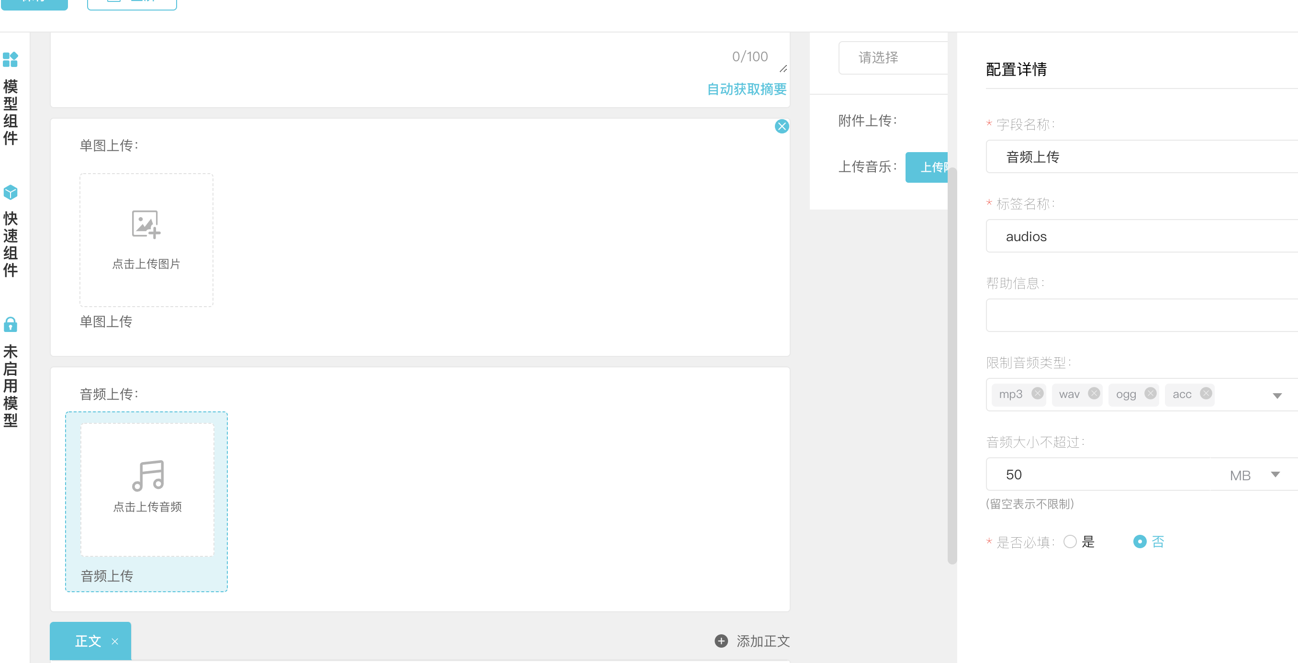Remove the mp3 audio type tag
The image size is (1298, 663).
pos(1037,394)
